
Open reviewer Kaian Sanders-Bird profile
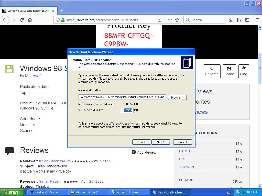click(55, 161)
